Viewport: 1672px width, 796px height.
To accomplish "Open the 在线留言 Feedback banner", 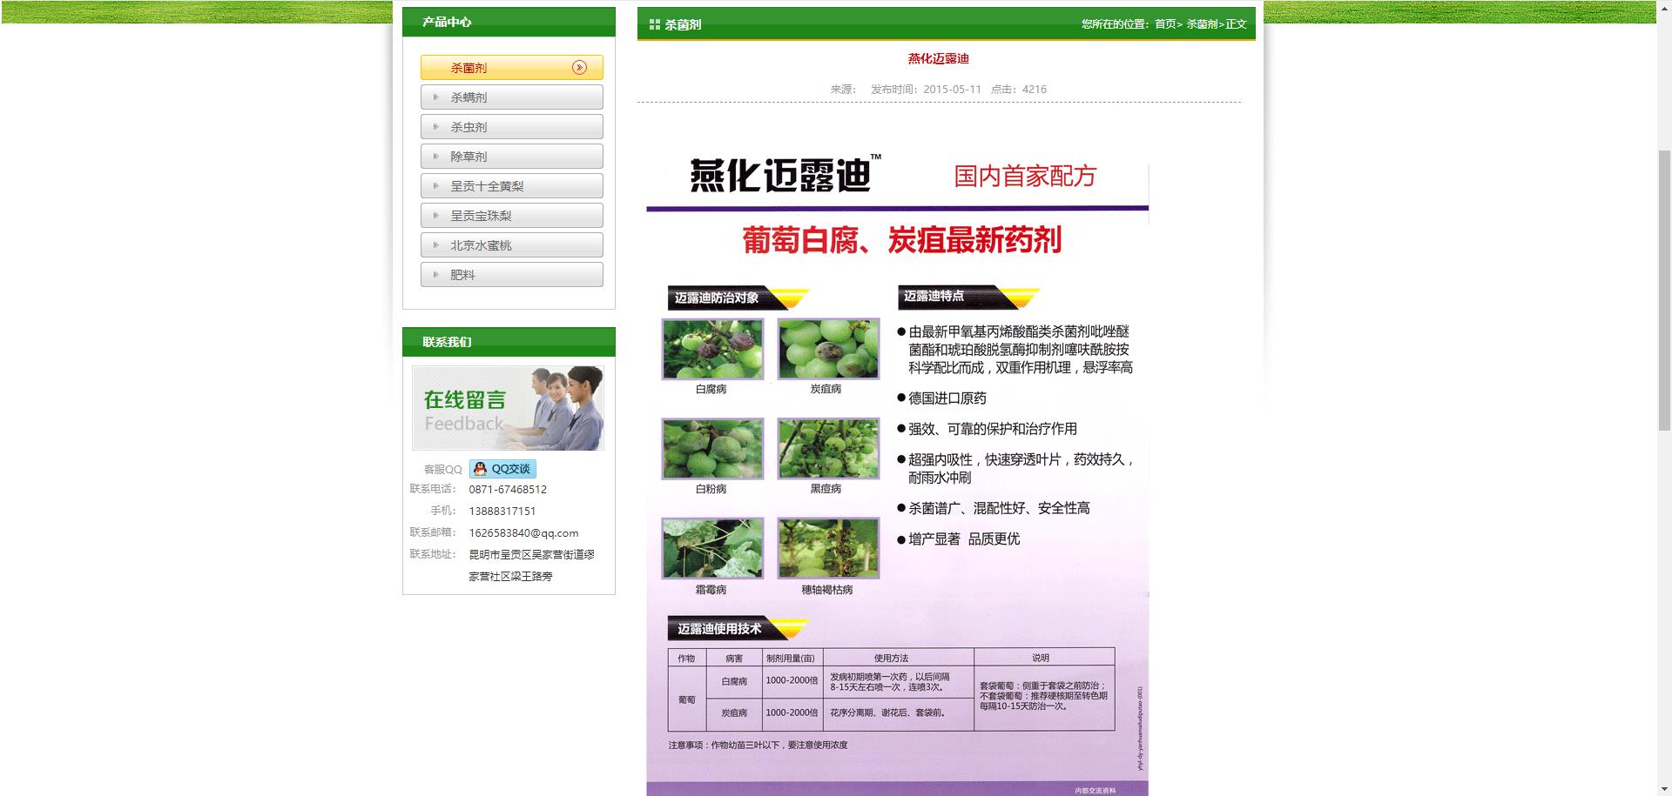I will pos(509,408).
